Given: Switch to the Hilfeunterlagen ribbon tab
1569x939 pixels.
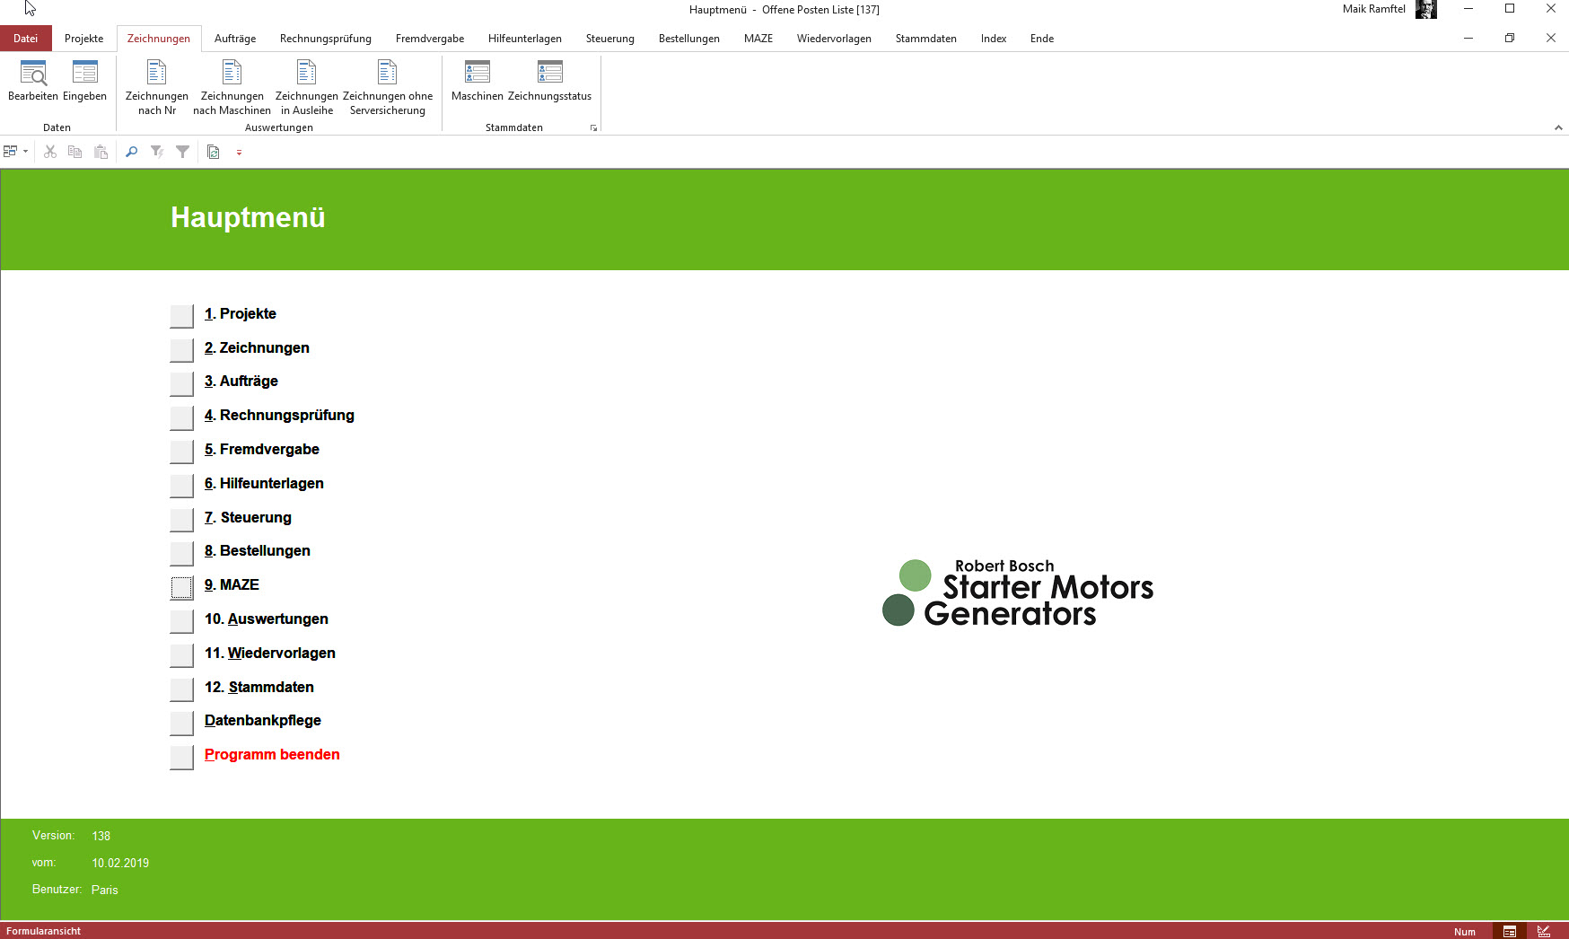Looking at the screenshot, I should coord(525,39).
